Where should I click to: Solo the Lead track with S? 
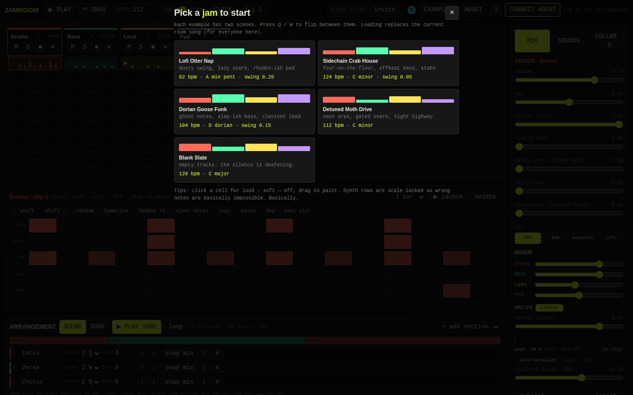(141, 47)
